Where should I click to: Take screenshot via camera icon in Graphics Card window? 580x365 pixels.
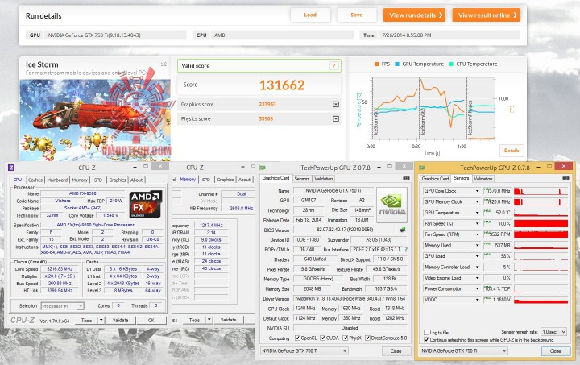pyautogui.click(x=406, y=178)
